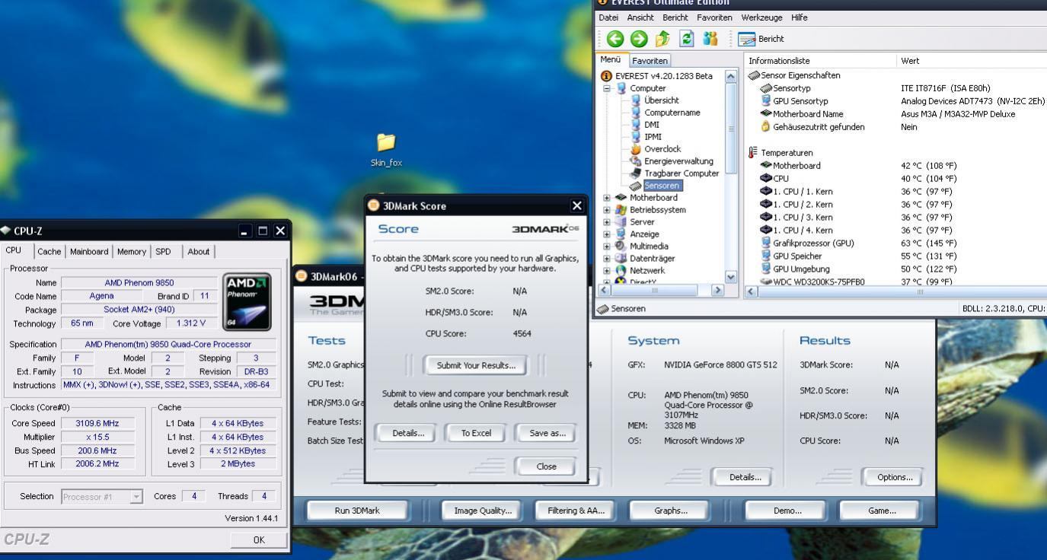Viewport: 1047px width, 560px height.
Task: Open the Processor #1 selection dropdown in CPU-Z
Action: (x=136, y=496)
